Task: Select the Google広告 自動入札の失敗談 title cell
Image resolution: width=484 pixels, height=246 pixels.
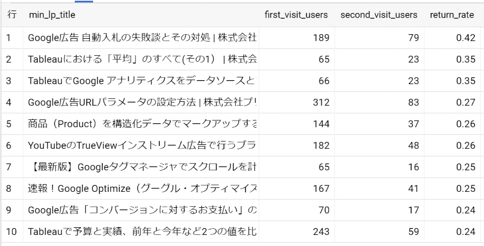Action: point(142,38)
